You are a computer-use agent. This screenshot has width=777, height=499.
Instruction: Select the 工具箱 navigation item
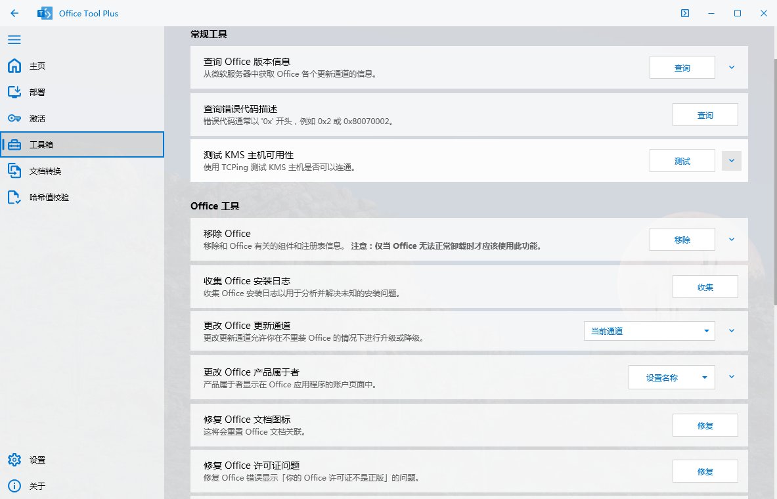coord(81,144)
